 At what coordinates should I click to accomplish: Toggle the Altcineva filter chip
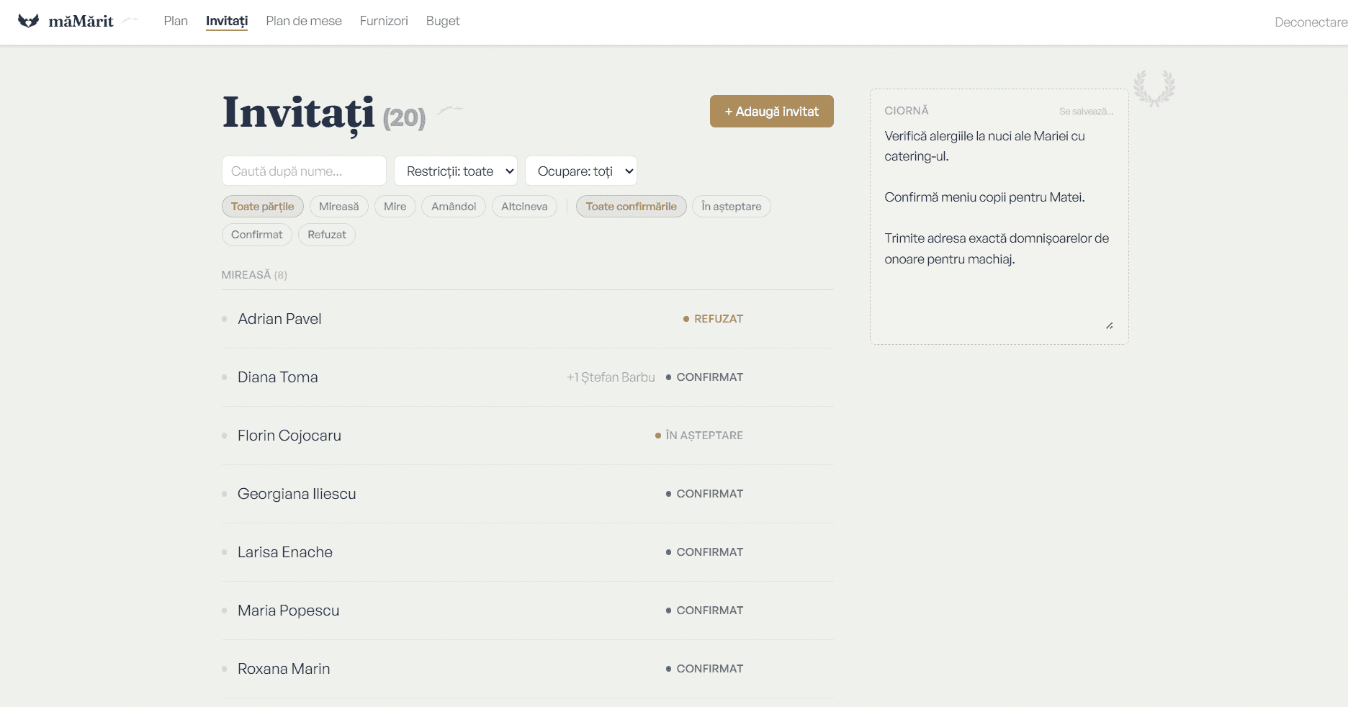(x=524, y=207)
